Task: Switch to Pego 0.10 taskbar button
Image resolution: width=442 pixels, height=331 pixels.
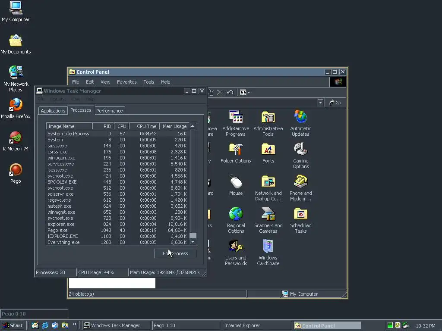Action: pos(186,325)
